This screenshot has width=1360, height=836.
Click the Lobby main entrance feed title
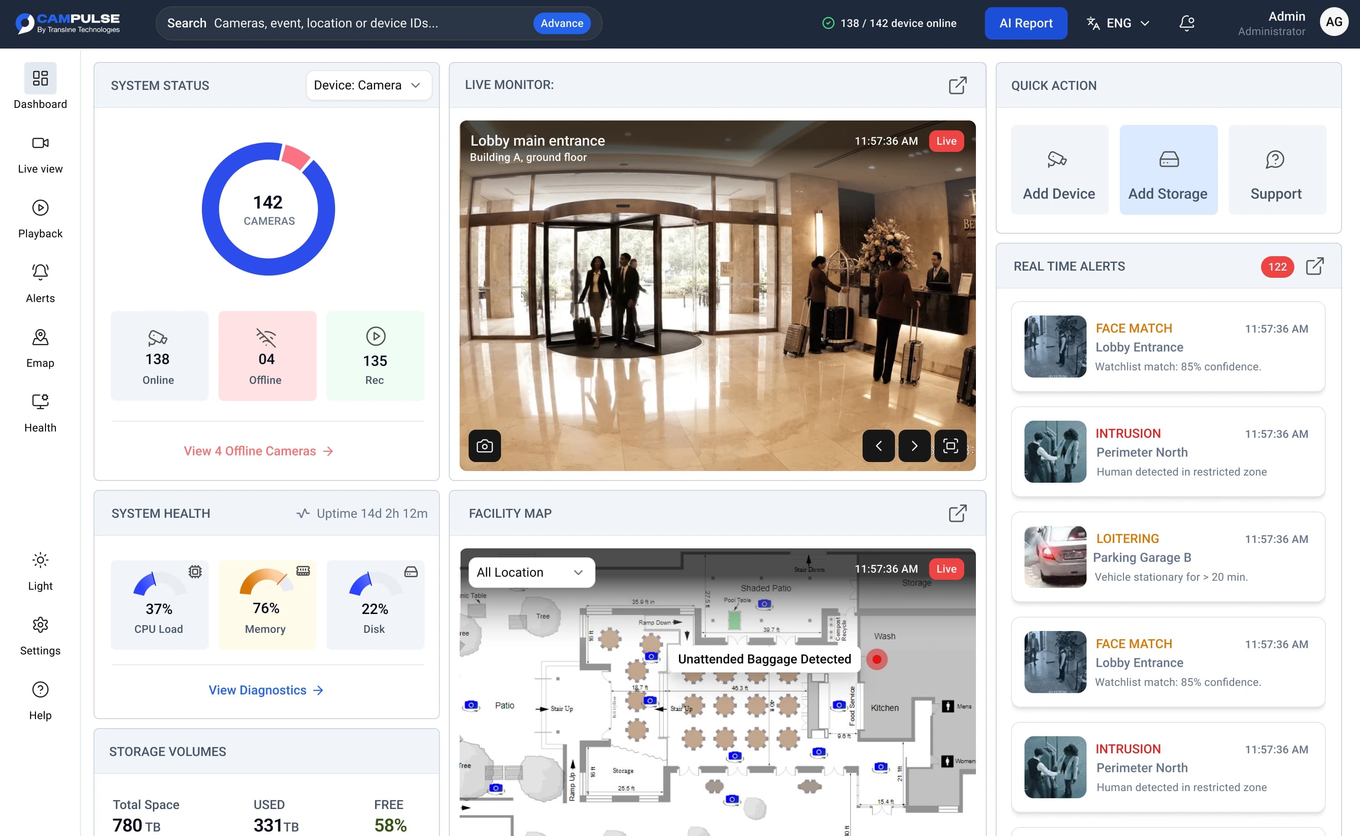pyautogui.click(x=537, y=140)
